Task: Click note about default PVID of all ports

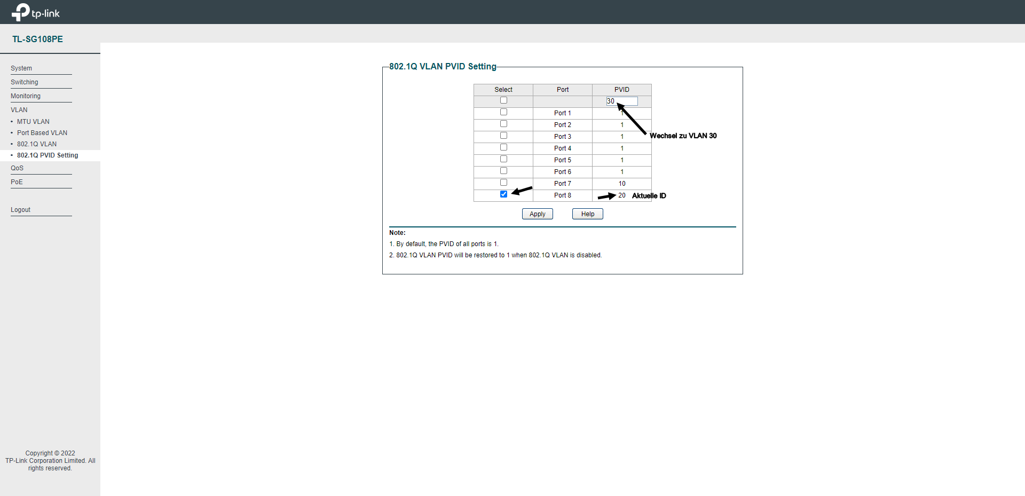Action: 444,244
